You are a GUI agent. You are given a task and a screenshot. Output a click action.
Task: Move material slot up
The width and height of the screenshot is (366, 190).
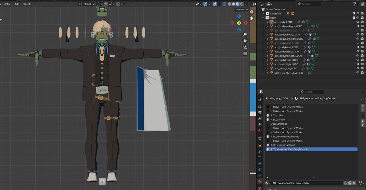[x=363, y=121]
